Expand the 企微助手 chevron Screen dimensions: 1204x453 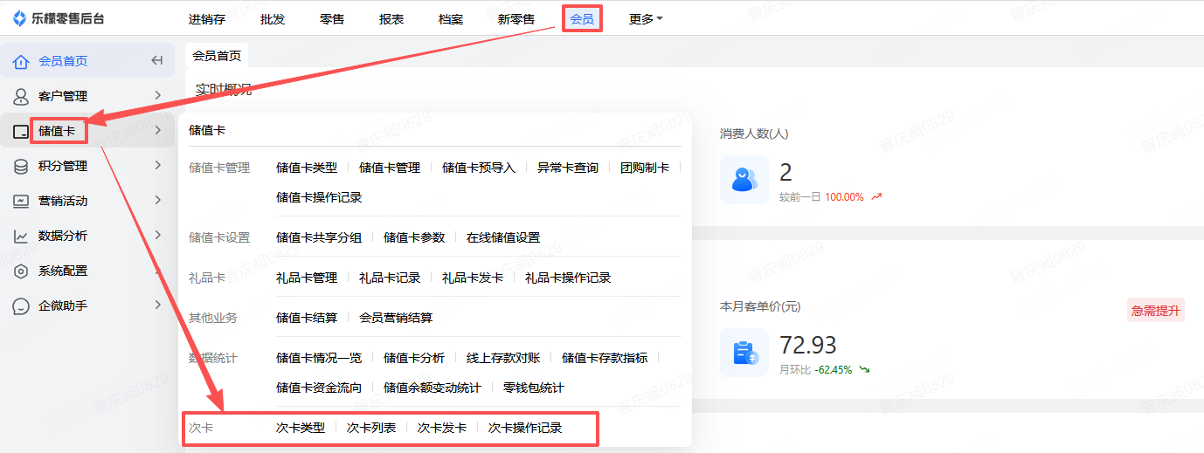pos(158,305)
